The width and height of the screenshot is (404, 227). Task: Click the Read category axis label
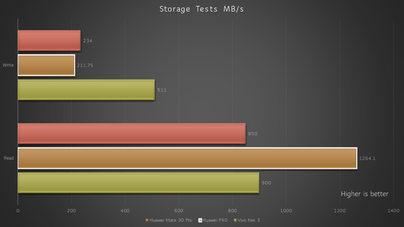9,158
